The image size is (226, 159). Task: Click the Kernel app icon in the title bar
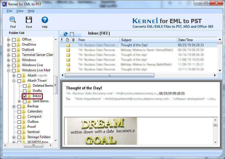(5, 4)
